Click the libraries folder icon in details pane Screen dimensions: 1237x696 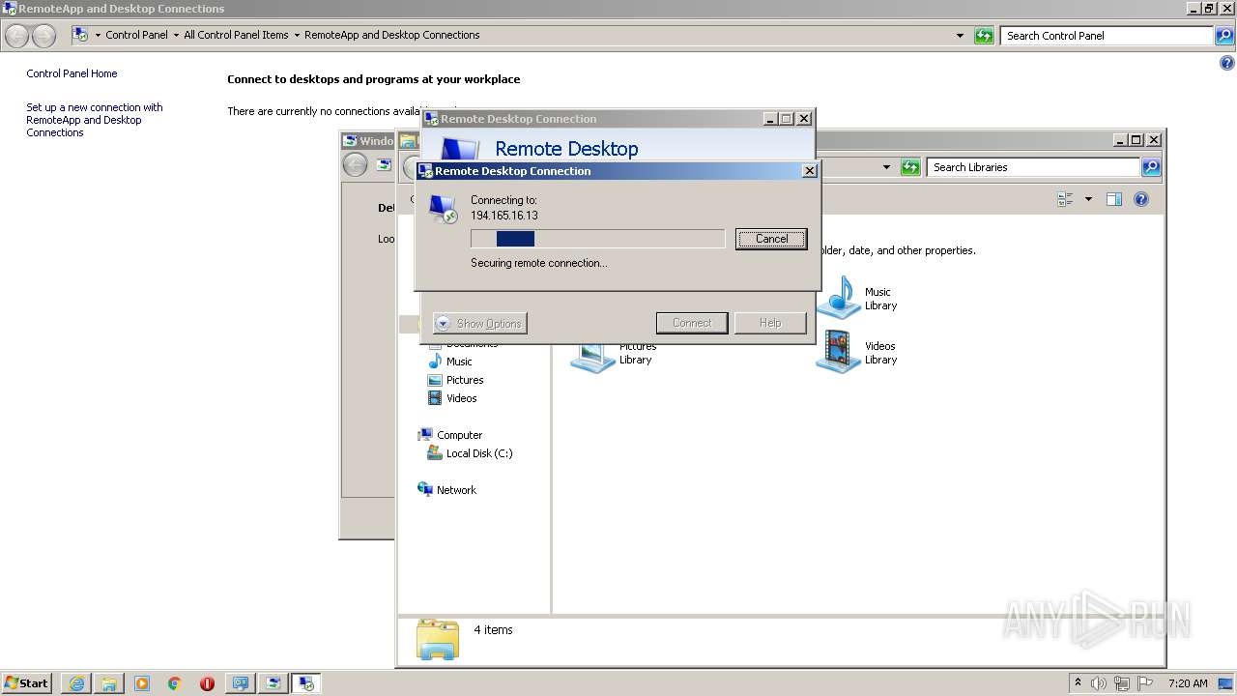click(x=438, y=638)
